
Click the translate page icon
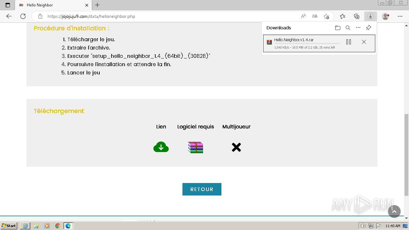coord(315,16)
